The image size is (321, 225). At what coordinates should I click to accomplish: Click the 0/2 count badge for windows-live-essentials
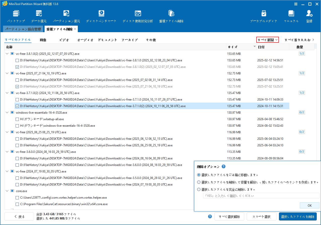pos(302,112)
